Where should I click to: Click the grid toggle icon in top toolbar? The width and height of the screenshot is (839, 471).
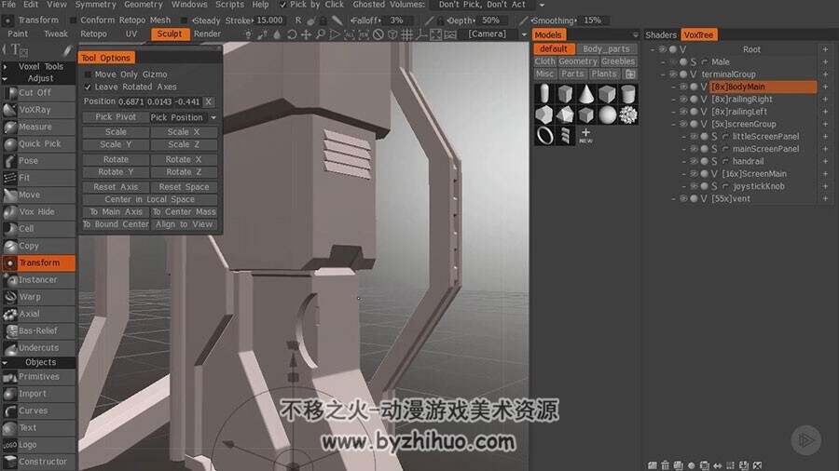[407, 34]
